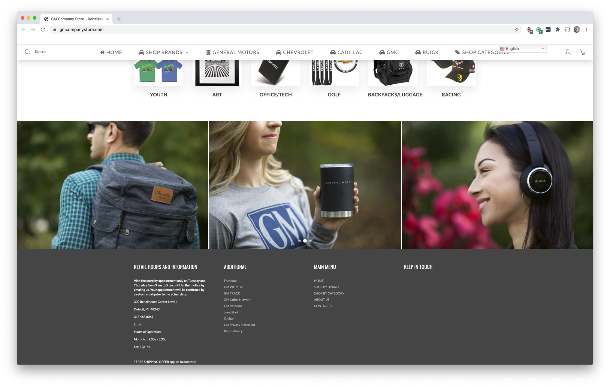Click the search magnifier icon
The height and width of the screenshot is (387, 610).
point(28,52)
